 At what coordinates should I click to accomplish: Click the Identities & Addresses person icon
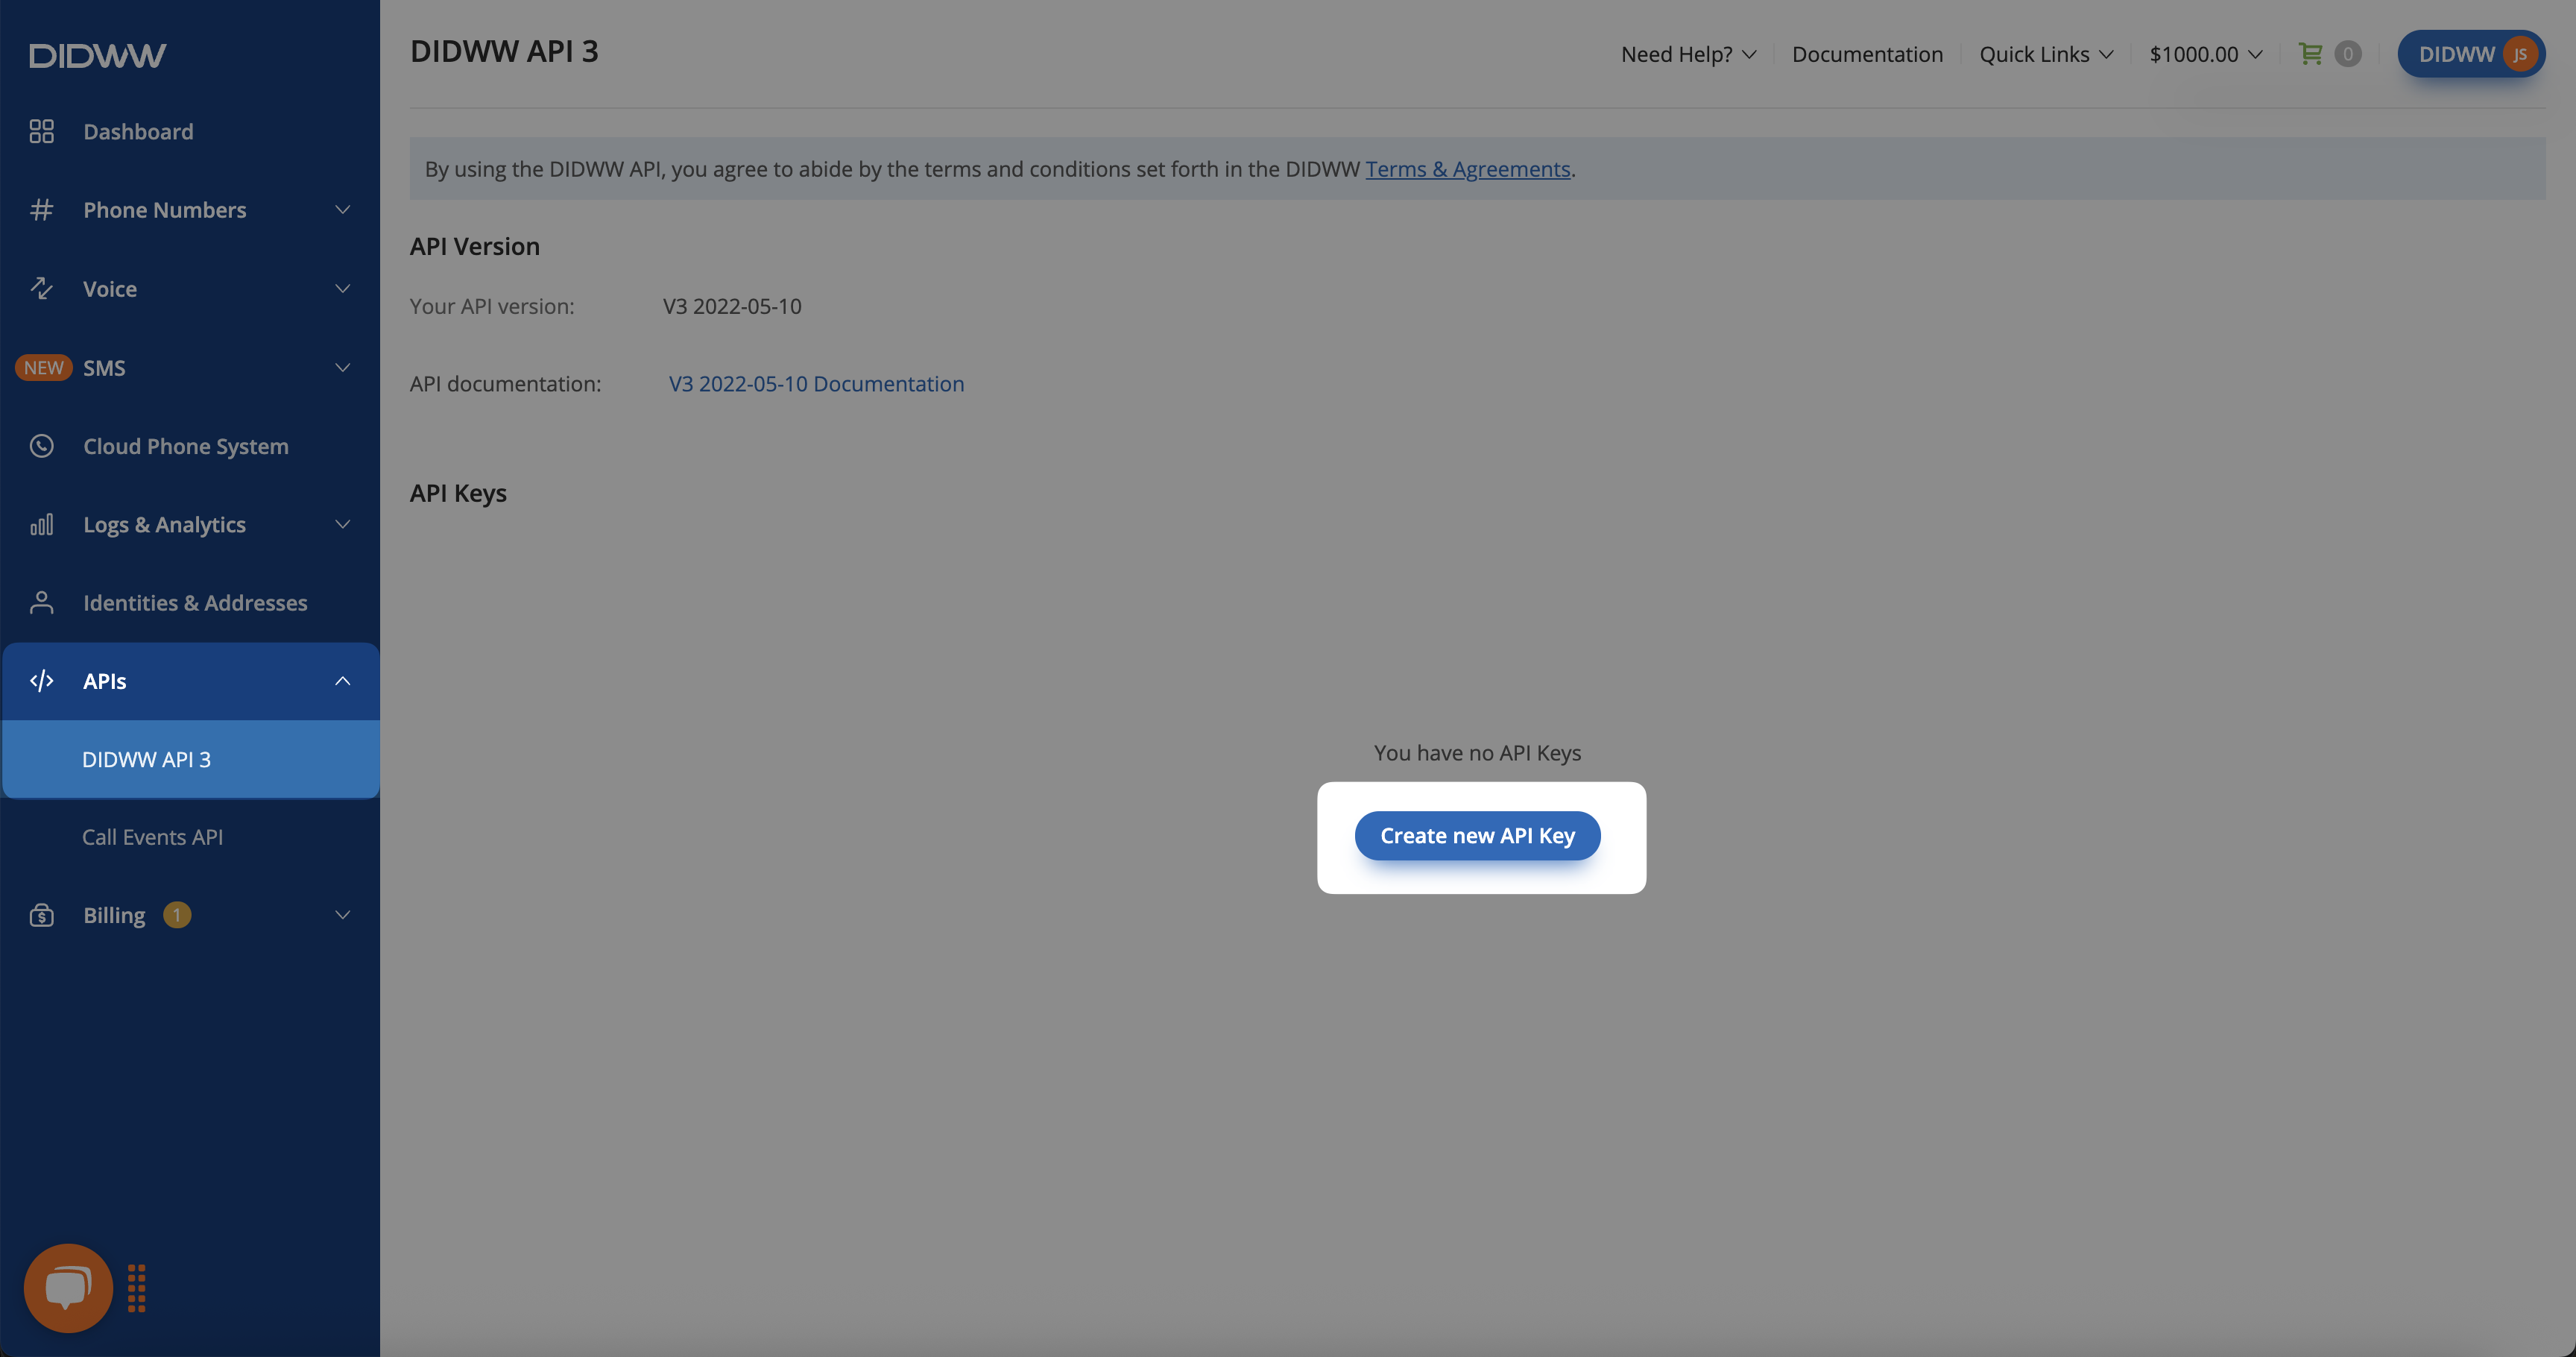click(41, 602)
